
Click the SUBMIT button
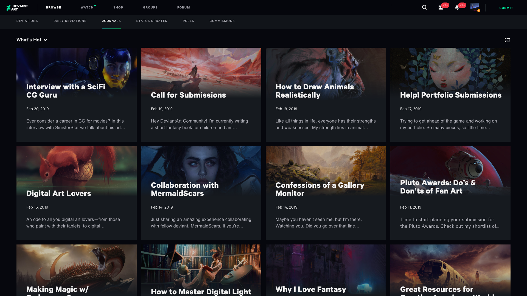506,8
